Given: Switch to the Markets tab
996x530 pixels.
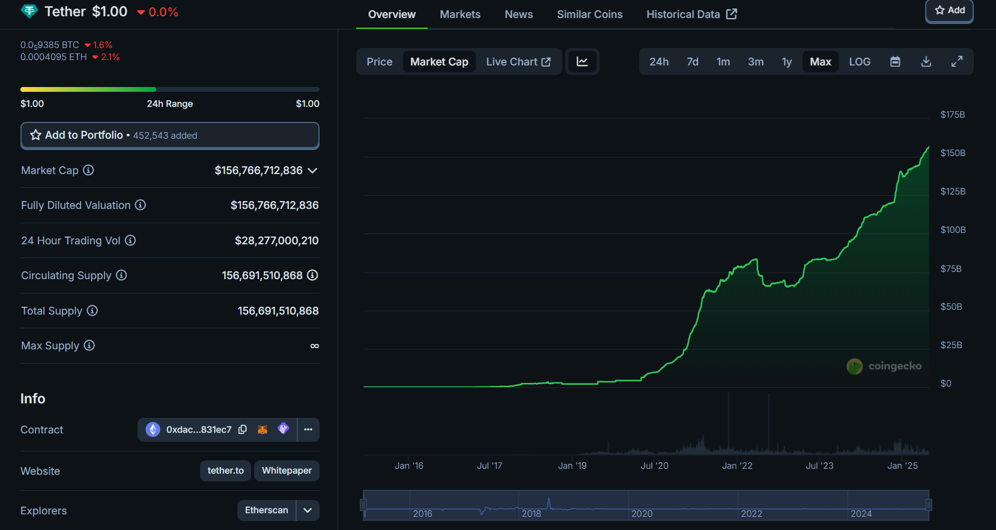Looking at the screenshot, I should click(460, 14).
